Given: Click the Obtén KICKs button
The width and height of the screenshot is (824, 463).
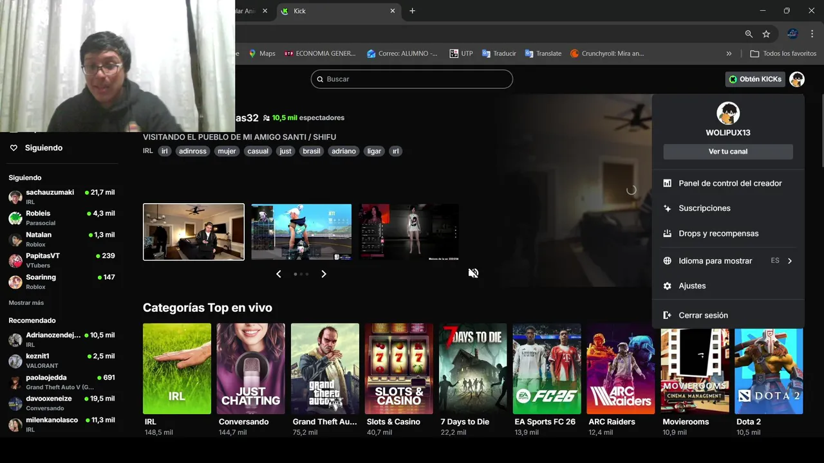Looking at the screenshot, I should click(755, 79).
